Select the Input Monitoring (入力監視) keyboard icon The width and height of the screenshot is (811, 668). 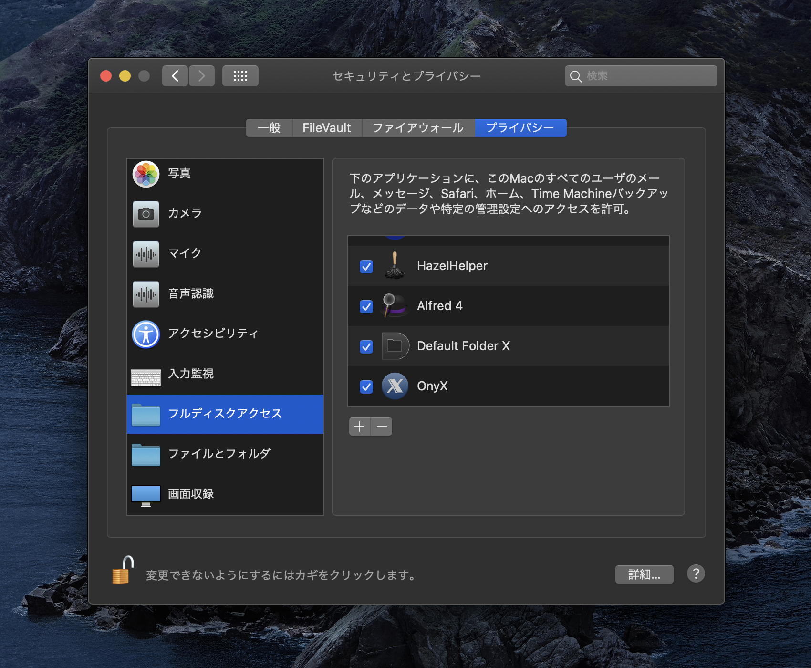point(146,377)
